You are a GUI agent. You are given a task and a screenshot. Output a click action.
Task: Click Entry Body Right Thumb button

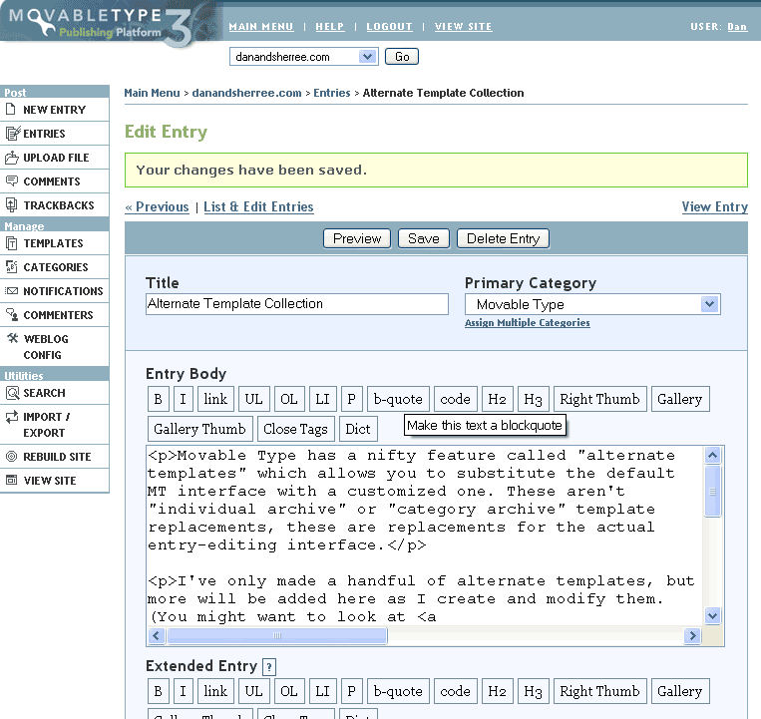pyautogui.click(x=599, y=399)
